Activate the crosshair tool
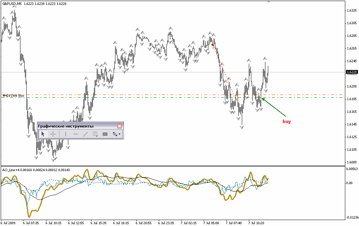This screenshot has height=226, width=359. (x=53, y=134)
